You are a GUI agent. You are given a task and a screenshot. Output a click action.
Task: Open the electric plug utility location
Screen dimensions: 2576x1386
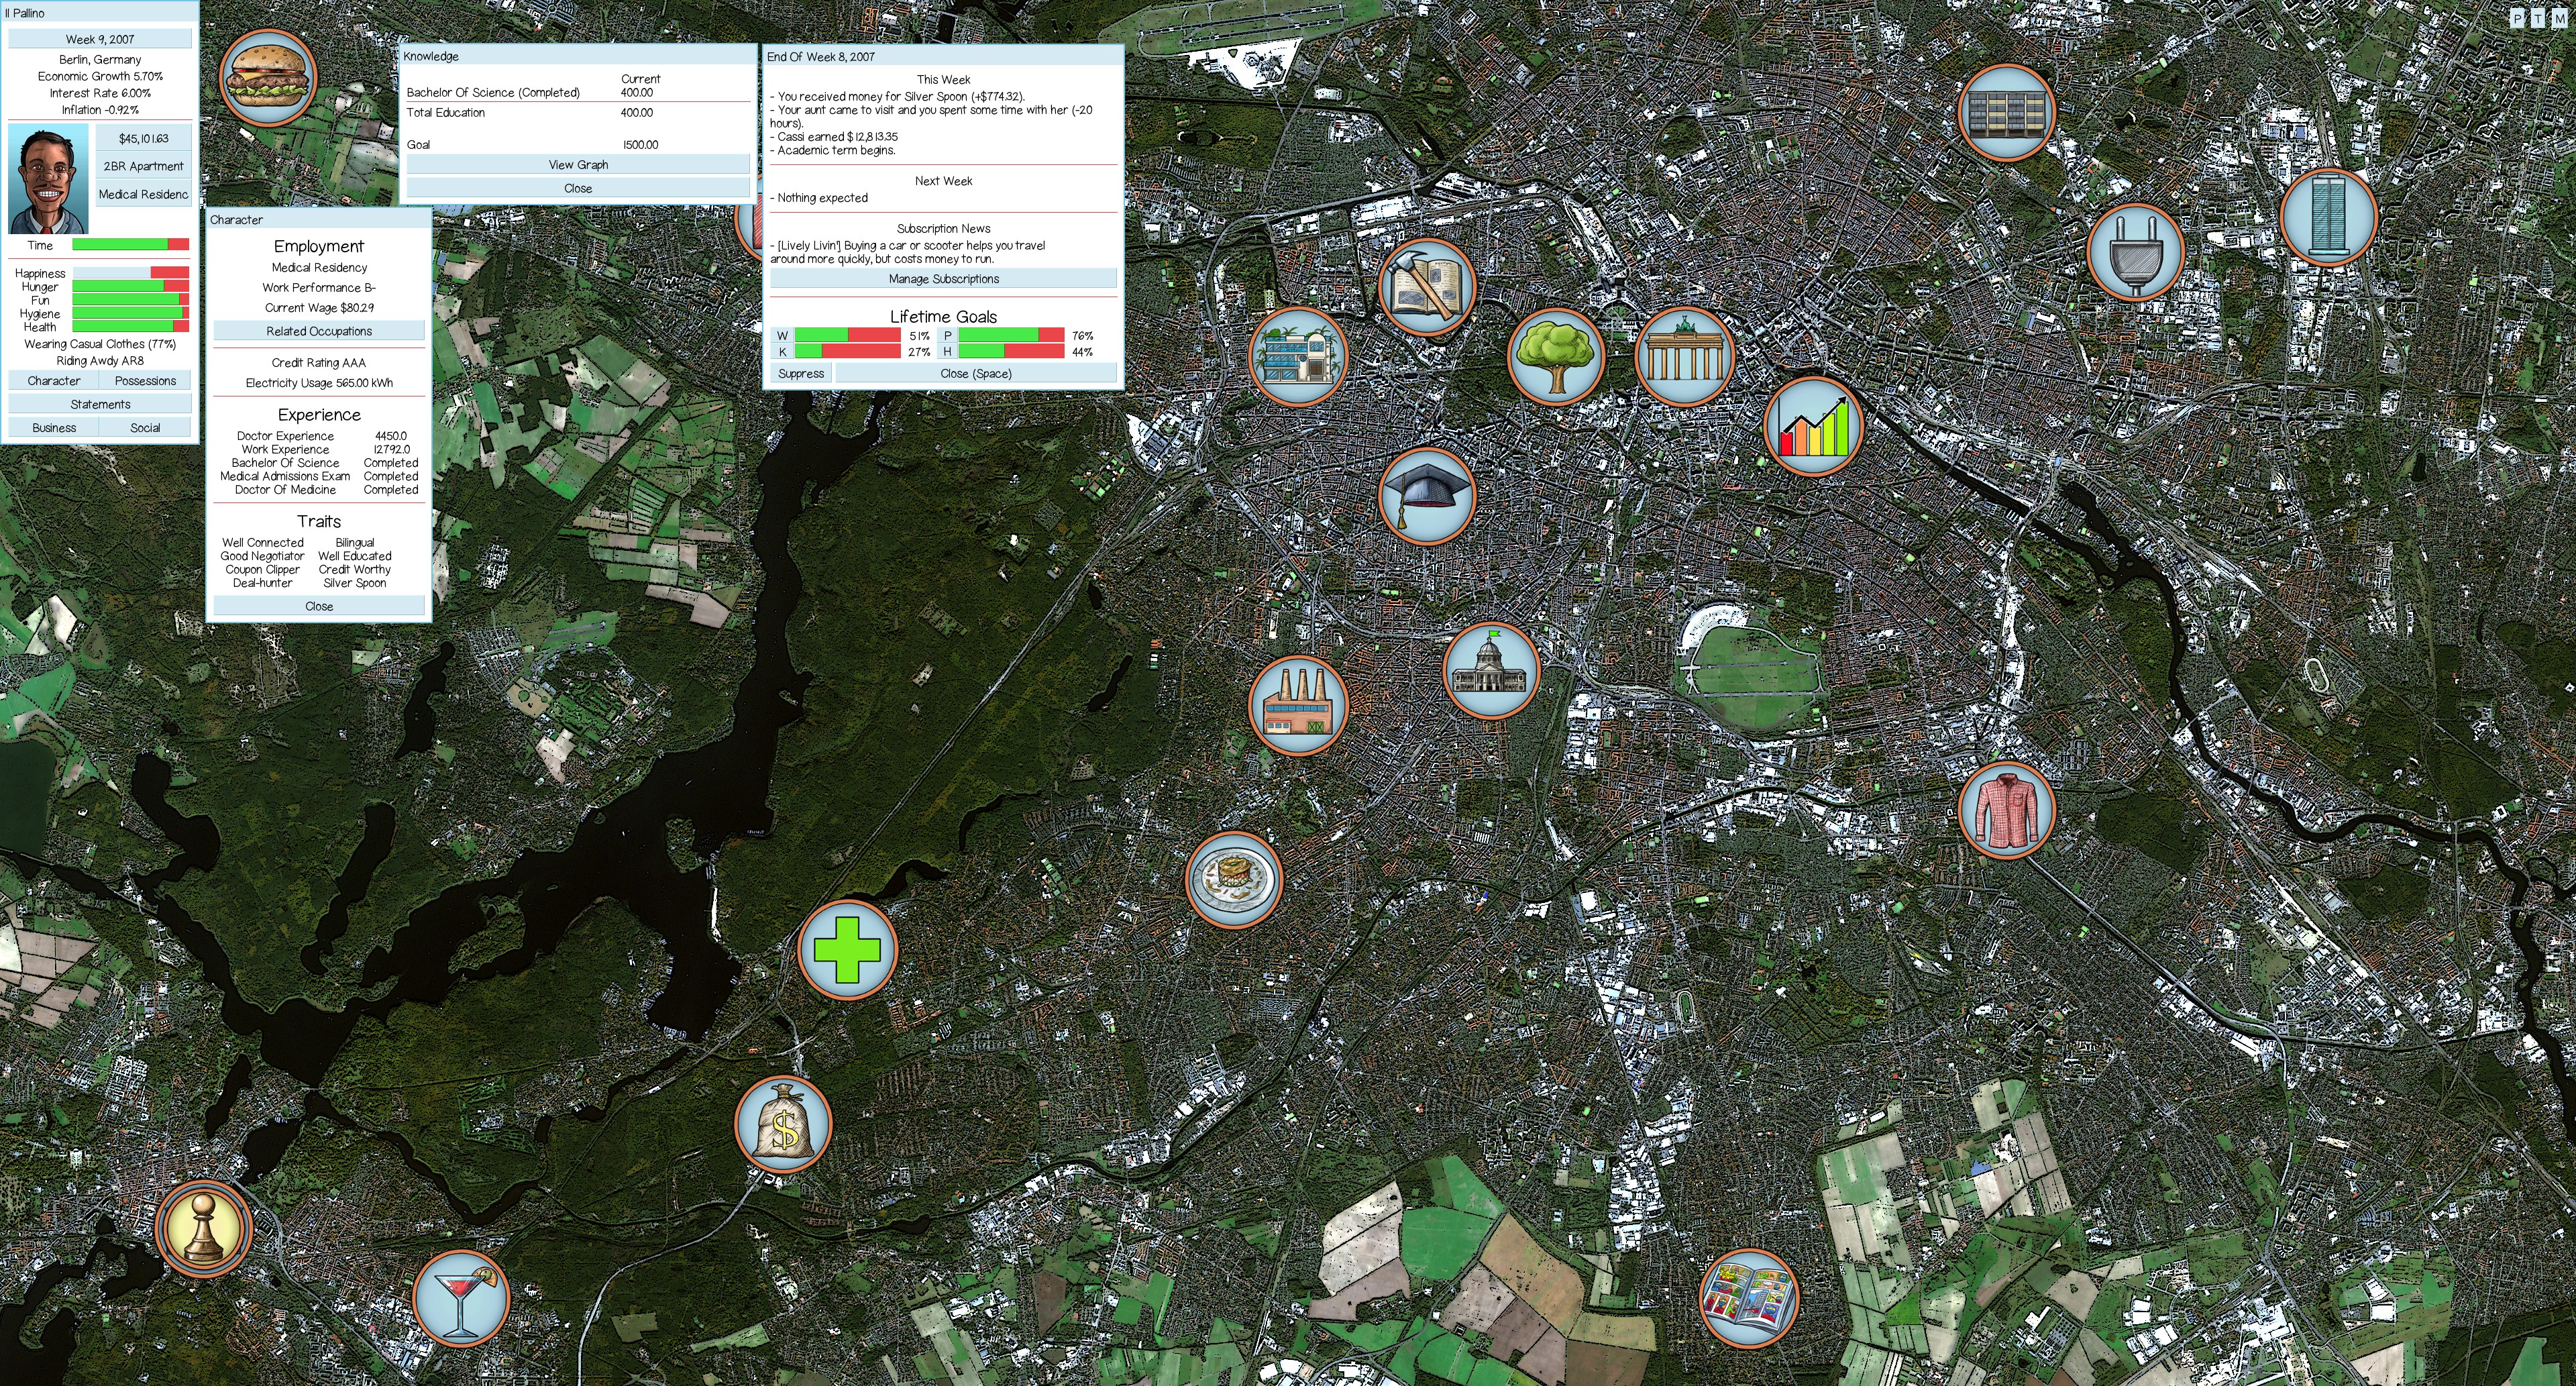(x=2135, y=252)
